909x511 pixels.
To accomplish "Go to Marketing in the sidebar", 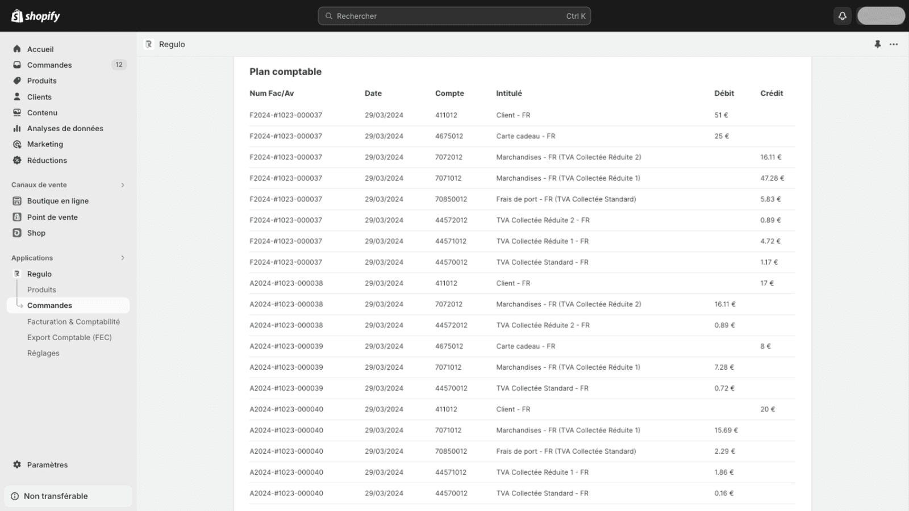I will pos(45,144).
